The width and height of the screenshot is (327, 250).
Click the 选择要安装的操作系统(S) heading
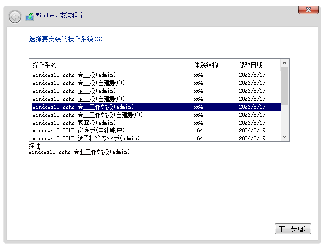tap(66, 39)
